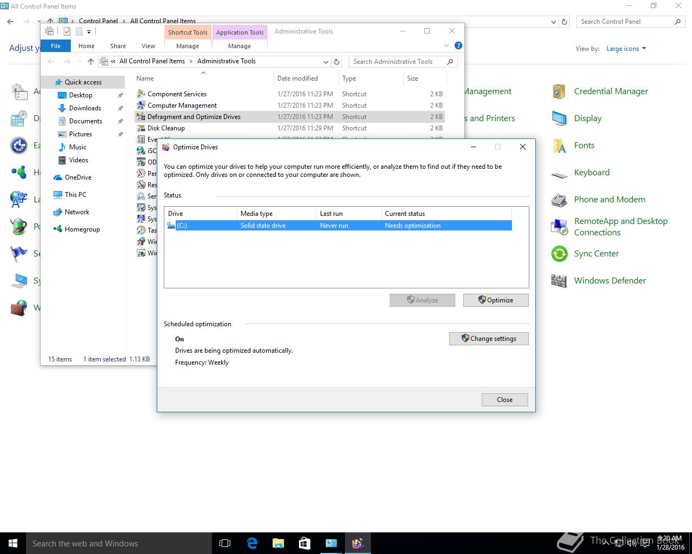
Task: Click explorer help question mark icon
Action: point(458,46)
